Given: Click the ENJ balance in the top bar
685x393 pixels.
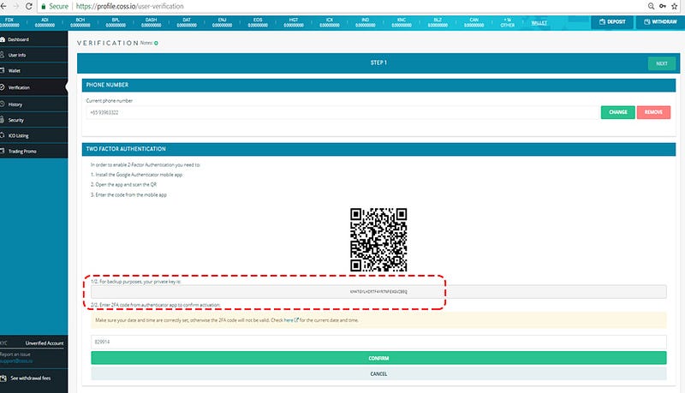Looking at the screenshot, I should pos(222,23).
